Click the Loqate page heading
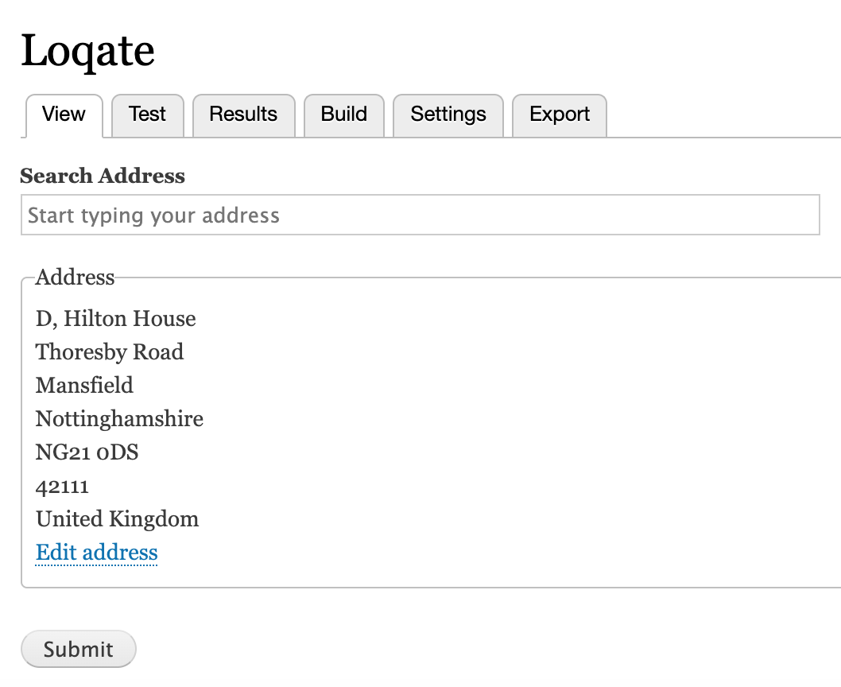 [87, 51]
